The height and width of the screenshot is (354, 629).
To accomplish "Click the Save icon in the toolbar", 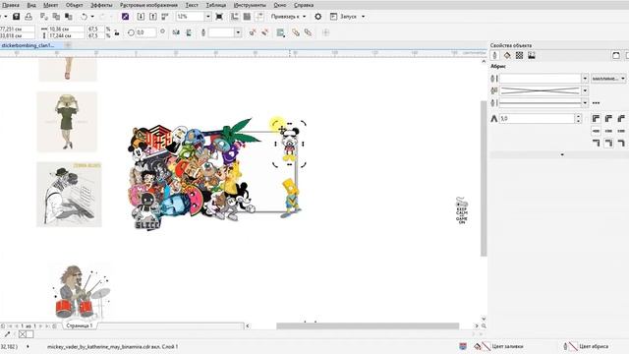I will pyautogui.click(x=16, y=17).
